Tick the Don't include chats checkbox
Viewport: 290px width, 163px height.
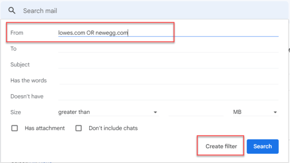click(x=78, y=128)
